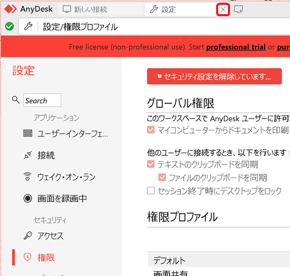Select the 設定 tab
This screenshot has height=276, width=290.
[x=180, y=9]
